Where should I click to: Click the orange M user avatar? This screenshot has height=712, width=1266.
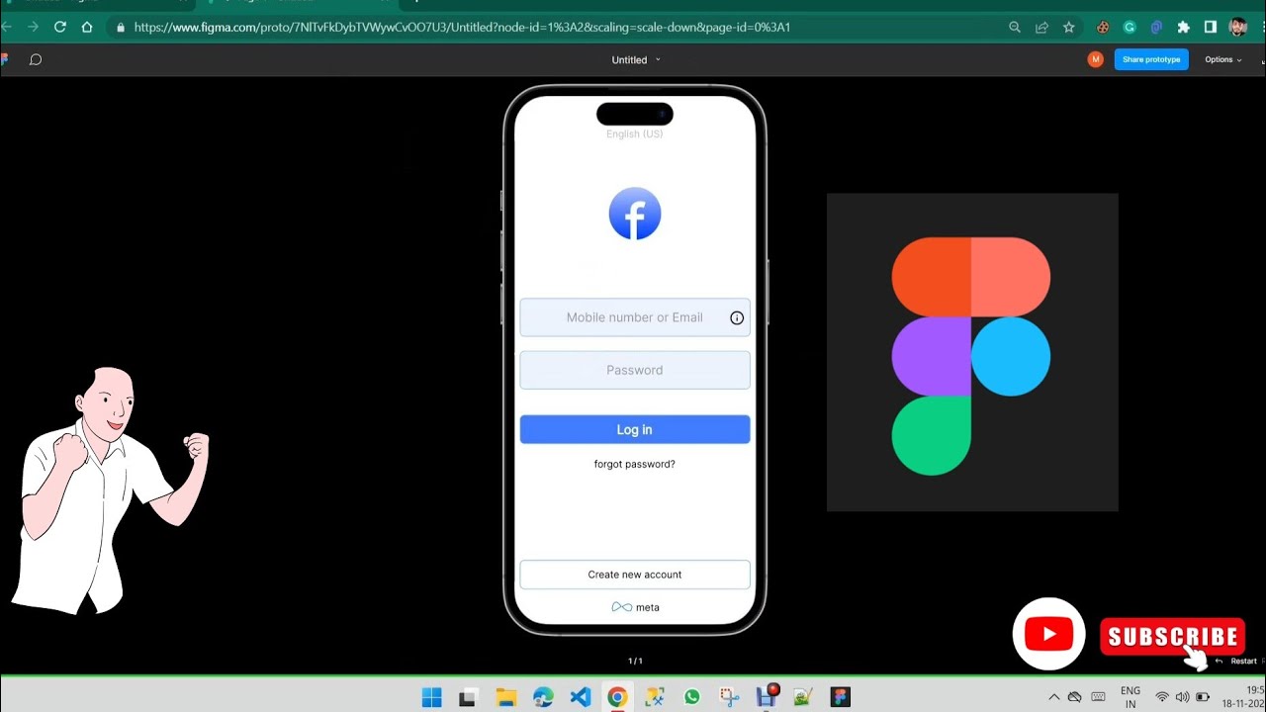click(x=1095, y=59)
